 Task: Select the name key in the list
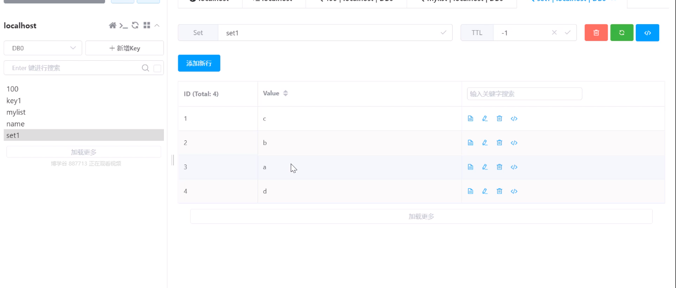pos(84,124)
